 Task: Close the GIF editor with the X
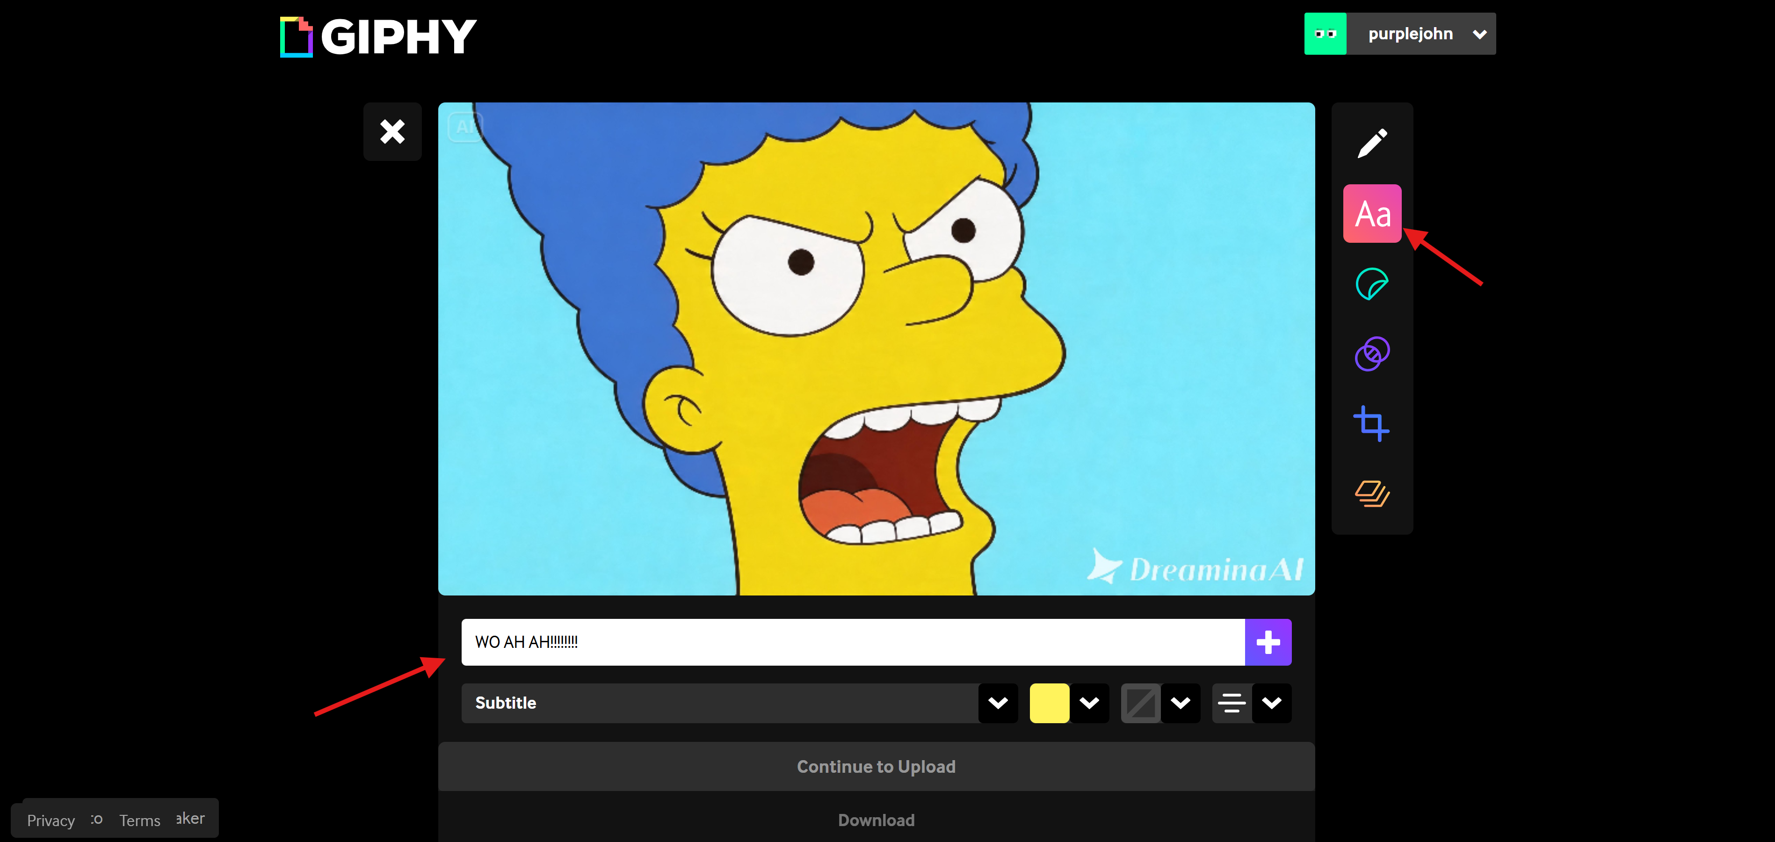(x=392, y=131)
